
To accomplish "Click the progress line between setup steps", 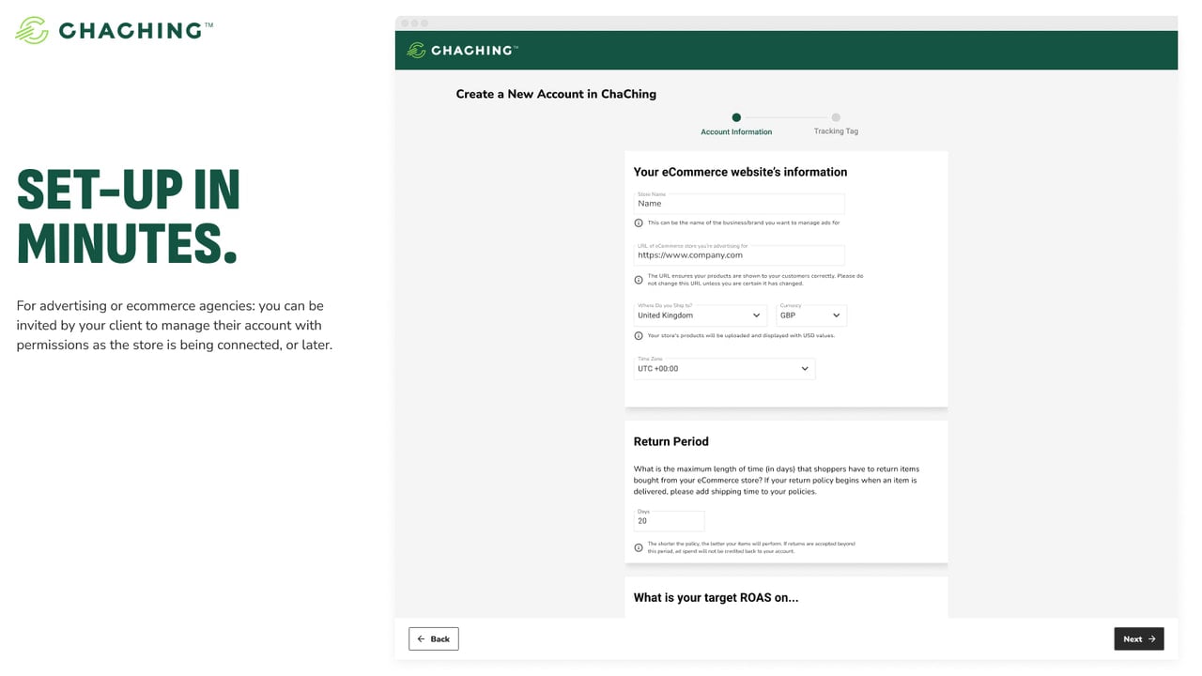I will click(786, 117).
